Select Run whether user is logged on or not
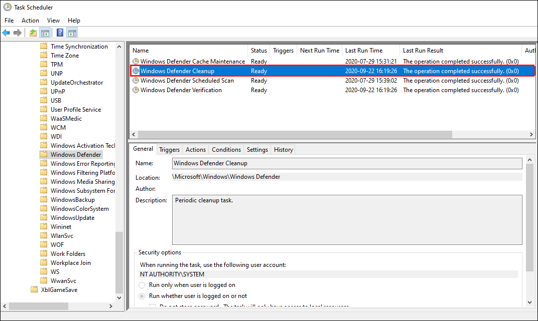Image resolution: width=538 pixels, height=321 pixels. point(142,296)
